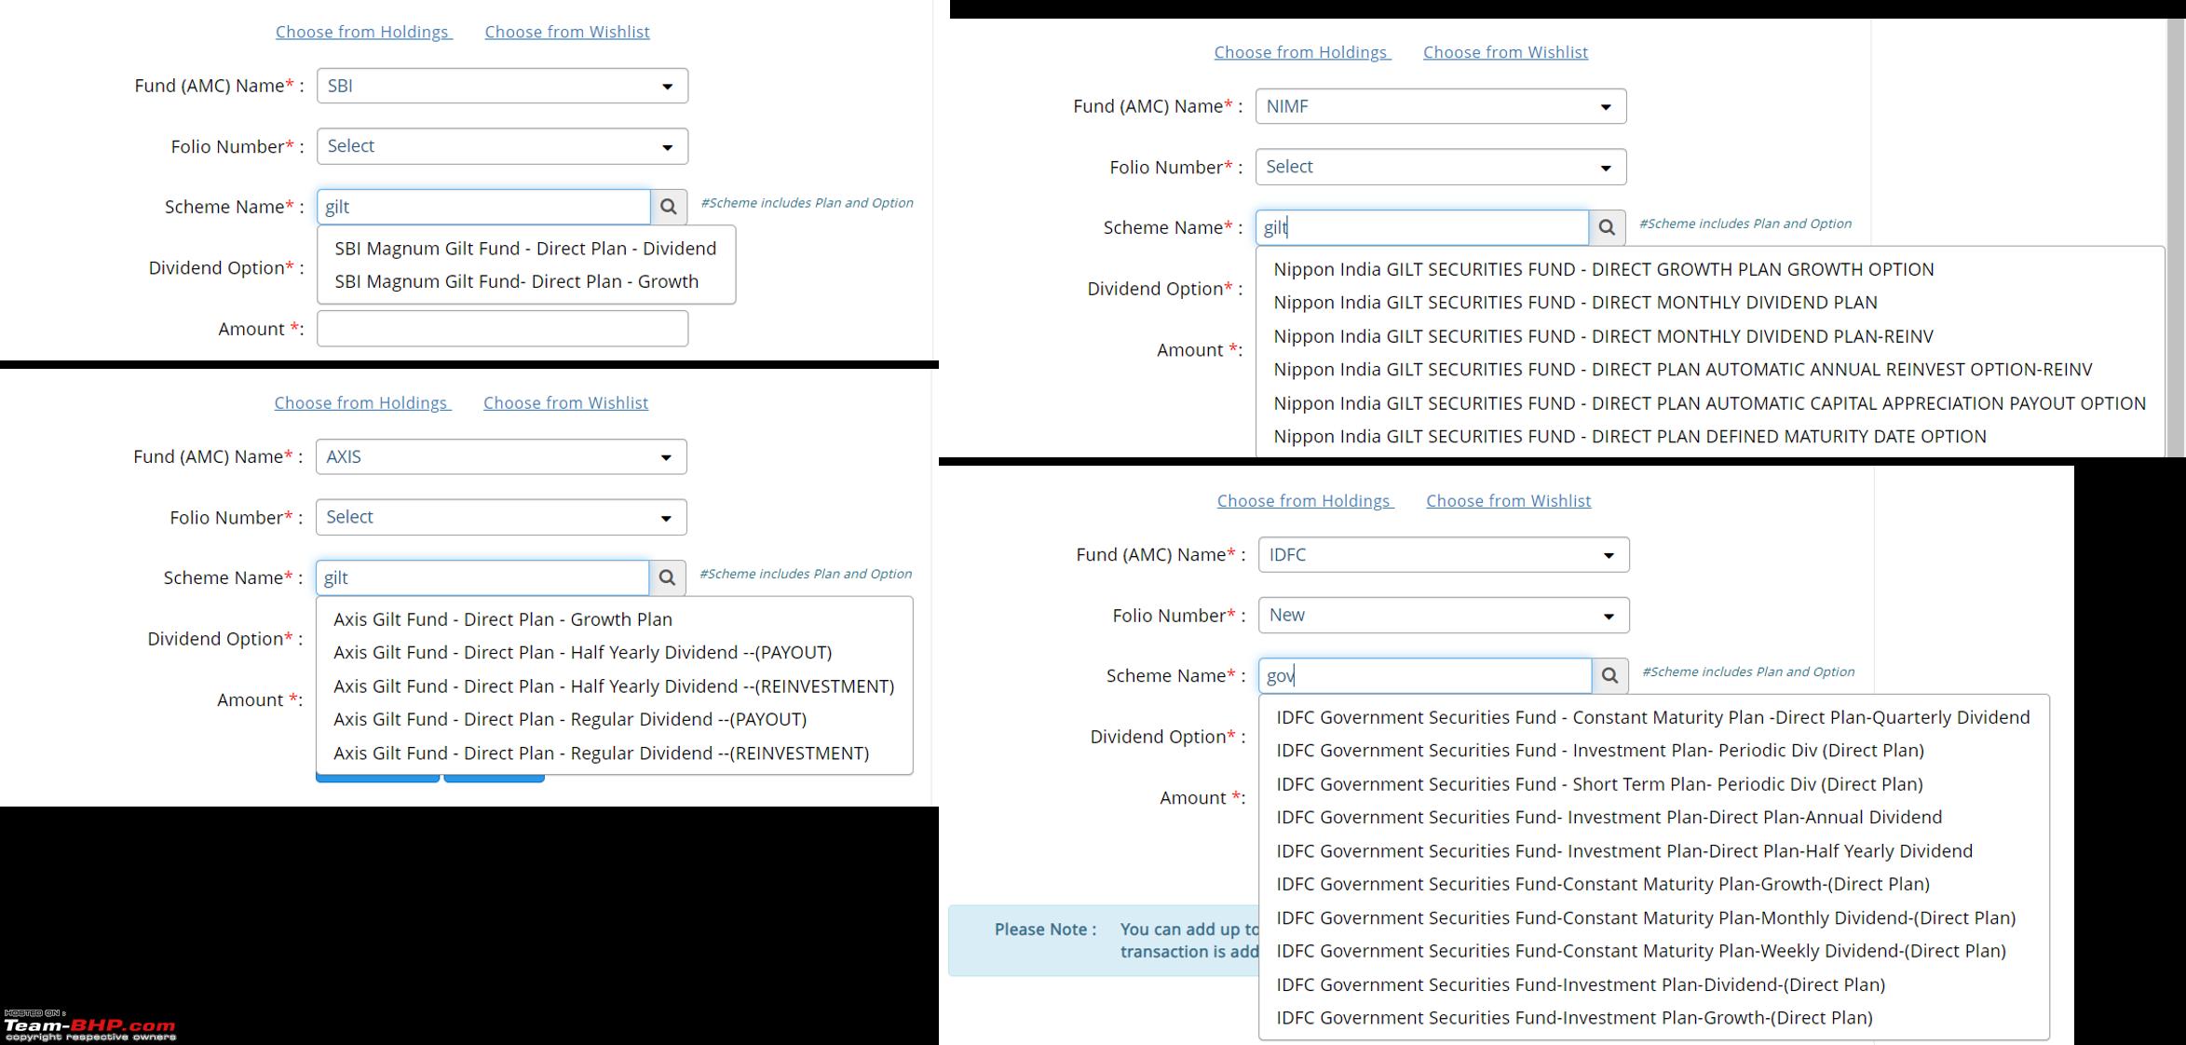The image size is (2186, 1045).
Task: Click Choose from Wishlist link in SBI panel
Action: [x=567, y=32]
